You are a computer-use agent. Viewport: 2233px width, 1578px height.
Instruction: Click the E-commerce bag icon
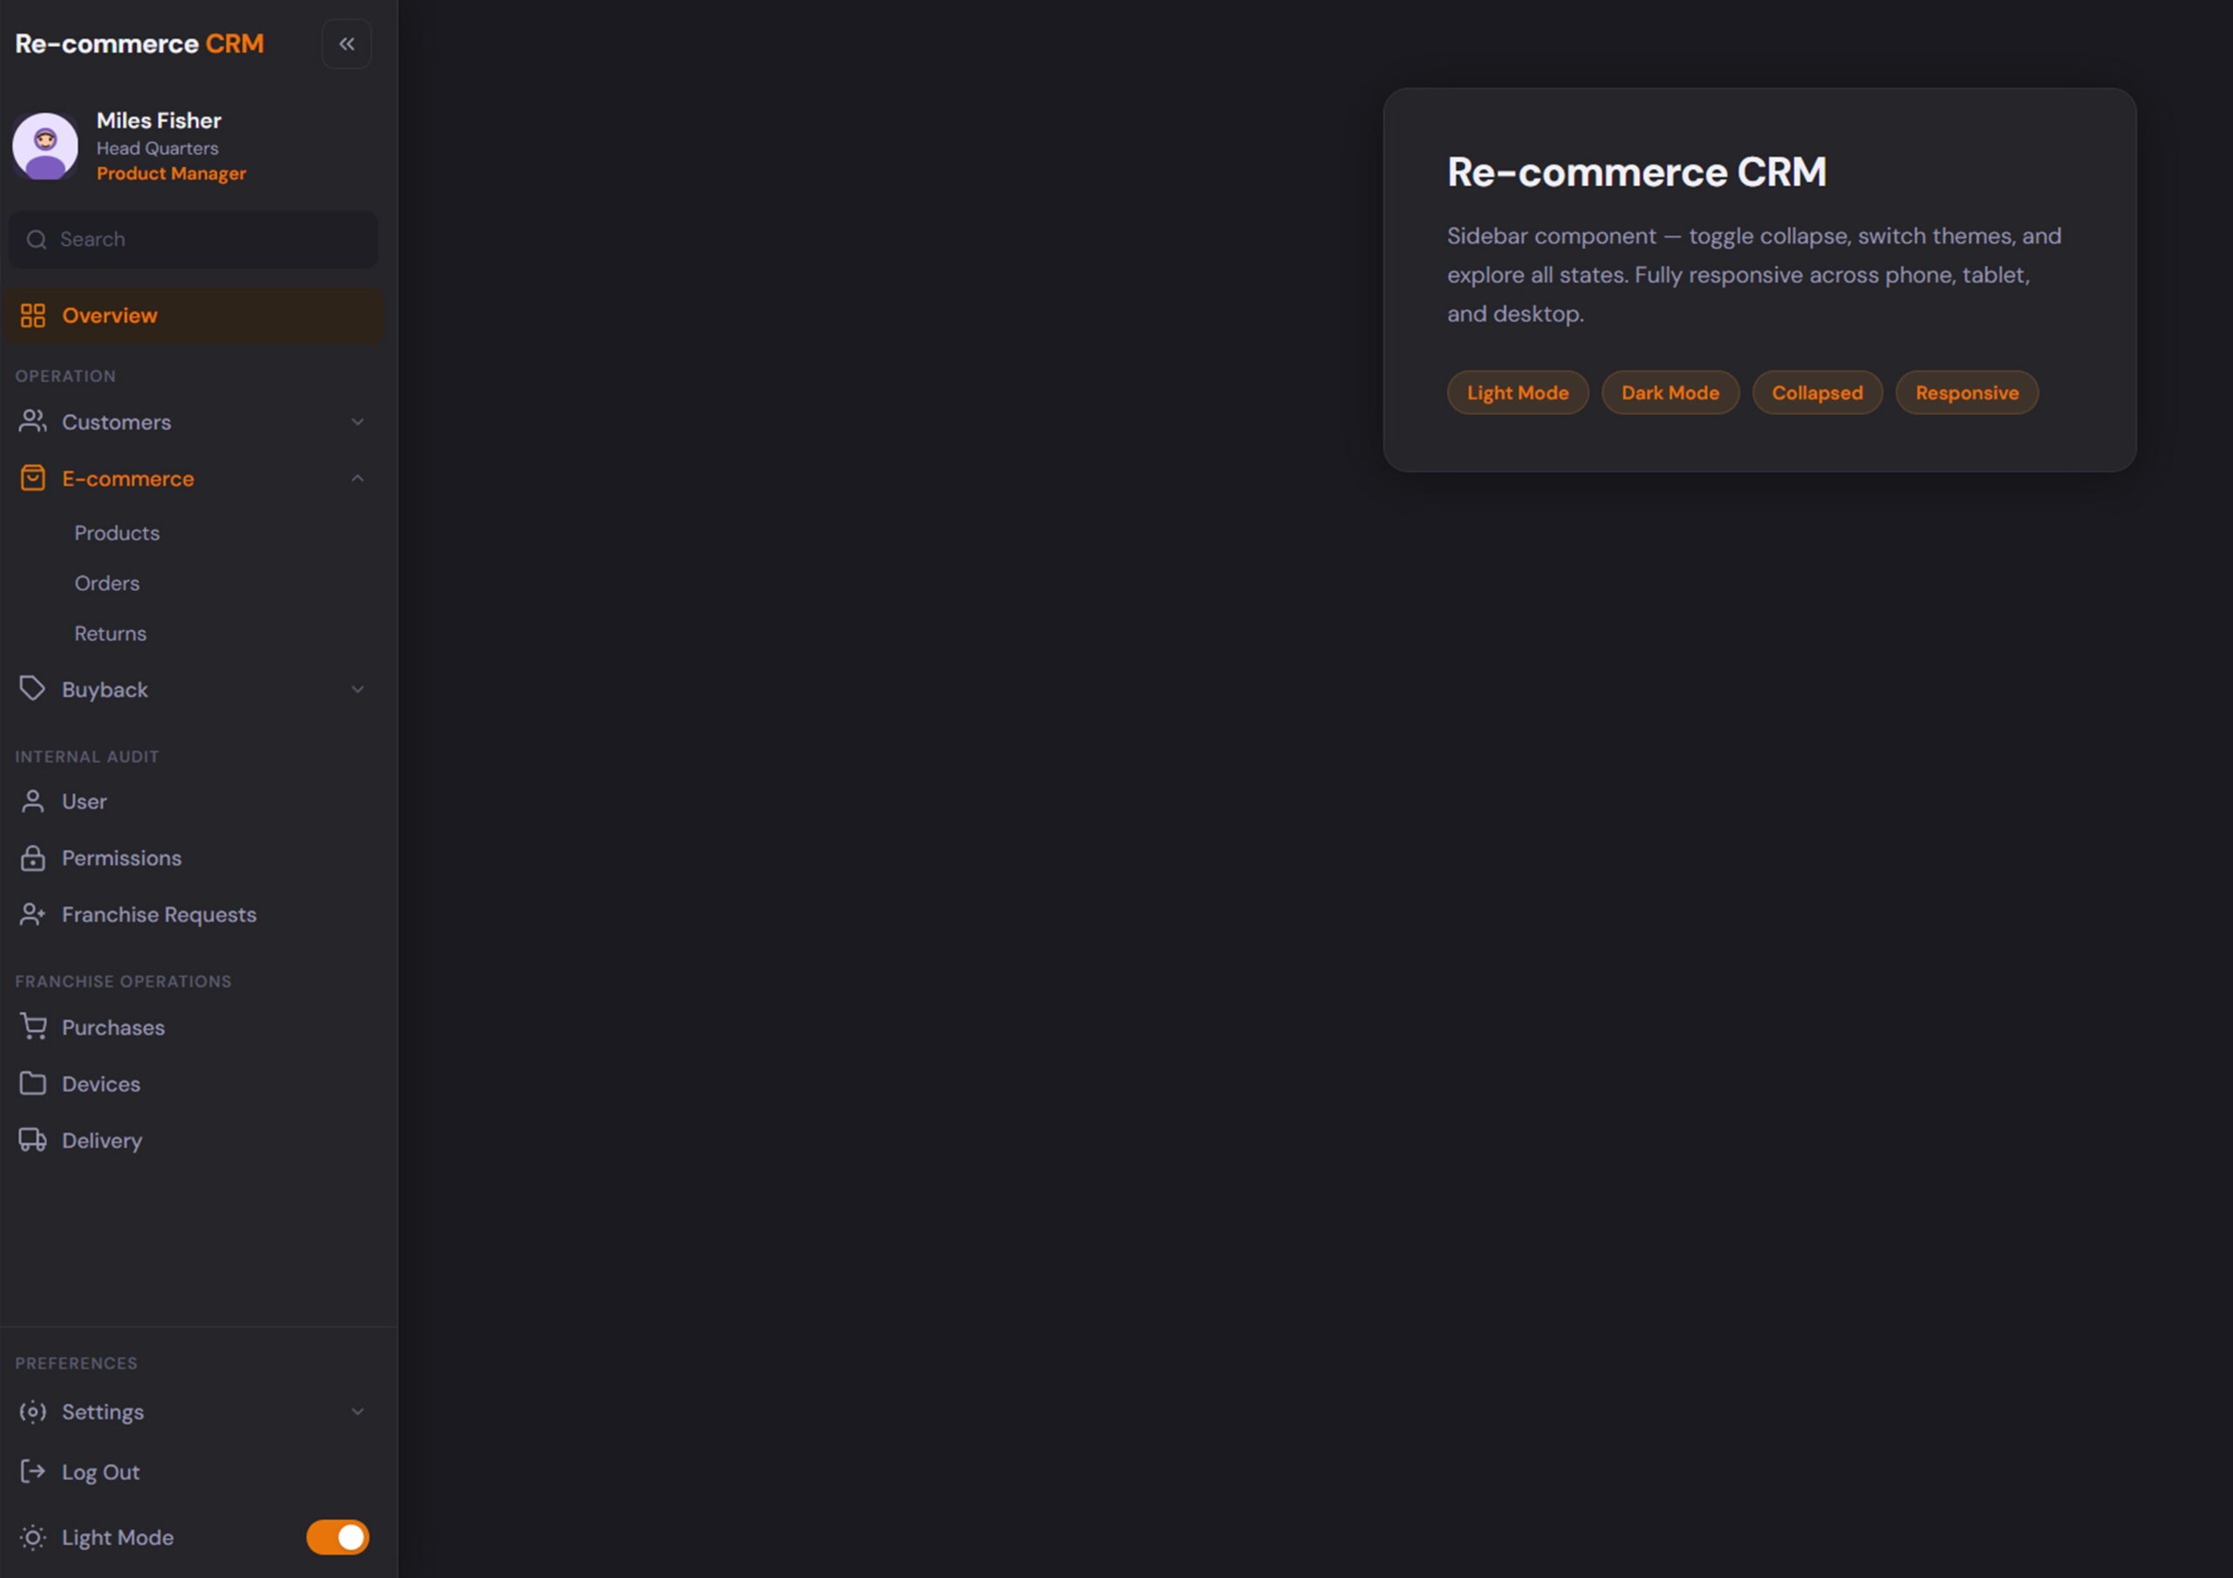point(32,478)
